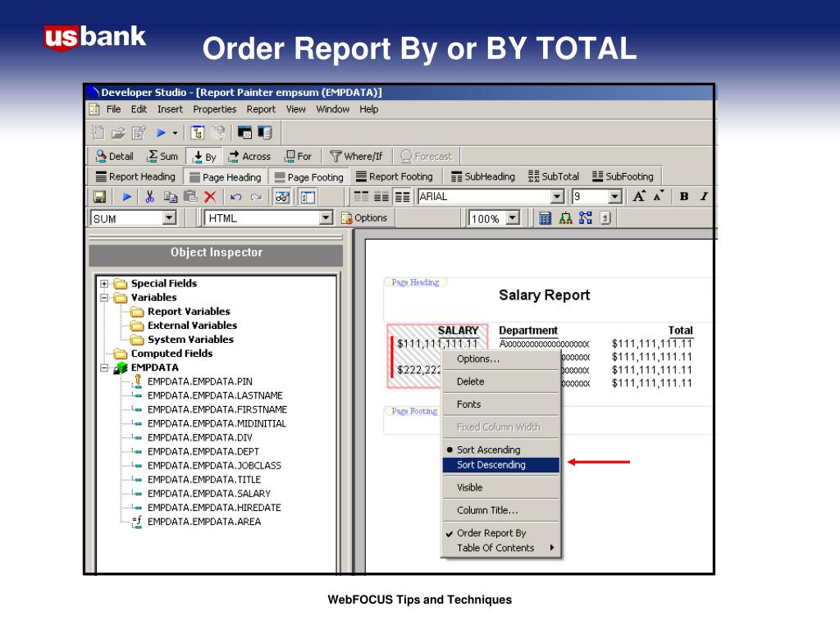Click the Report Footing button

[x=395, y=176]
